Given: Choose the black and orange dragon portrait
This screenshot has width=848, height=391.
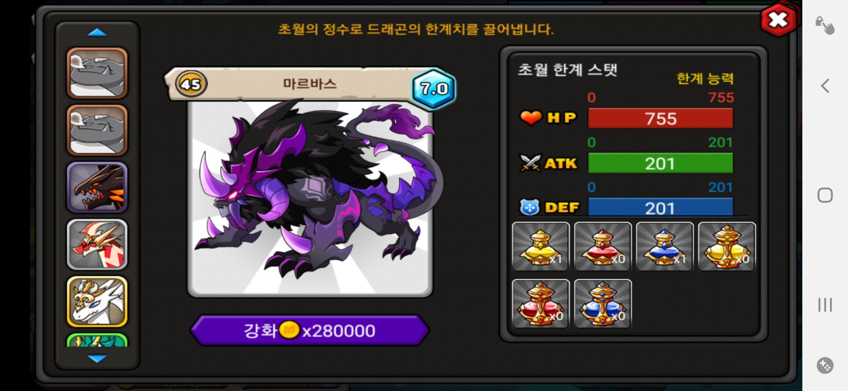Looking at the screenshot, I should (x=97, y=187).
